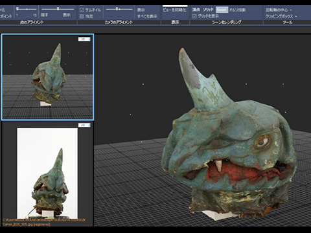Click 隠す to hide alignment points
Viewport: 311px width, 233px height.
(x=45, y=15)
